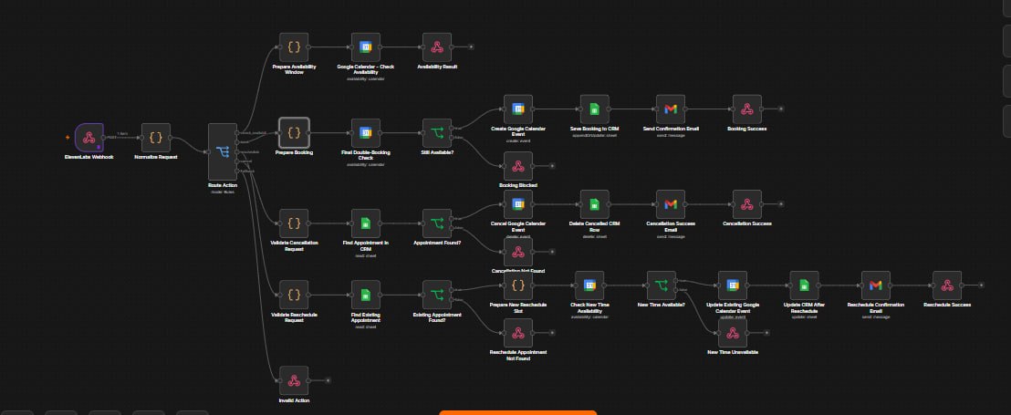Open the Reschedule Appointment Not Found node
This screenshot has height=415, width=1011.
pyautogui.click(x=517, y=333)
